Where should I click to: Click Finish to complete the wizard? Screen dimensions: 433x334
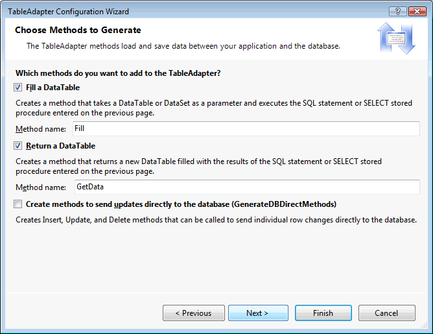click(323, 313)
